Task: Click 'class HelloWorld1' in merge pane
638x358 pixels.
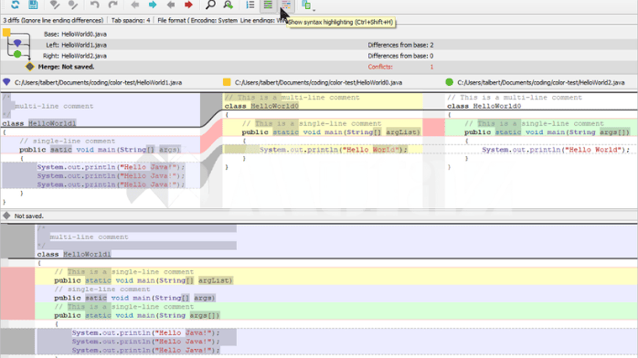Action: [x=74, y=255]
